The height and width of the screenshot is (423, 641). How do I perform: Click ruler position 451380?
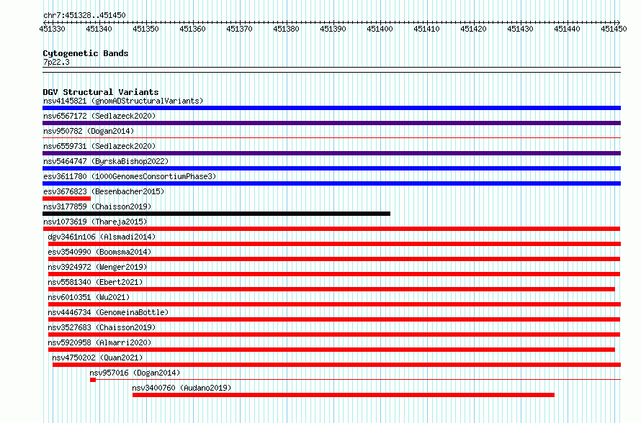[x=286, y=29]
